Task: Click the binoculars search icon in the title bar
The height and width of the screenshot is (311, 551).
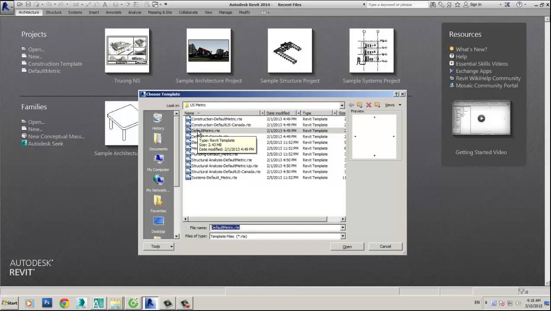Action: pyautogui.click(x=433, y=4)
